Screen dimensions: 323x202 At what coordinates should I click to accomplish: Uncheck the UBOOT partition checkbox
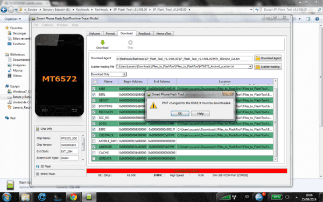tap(94, 100)
